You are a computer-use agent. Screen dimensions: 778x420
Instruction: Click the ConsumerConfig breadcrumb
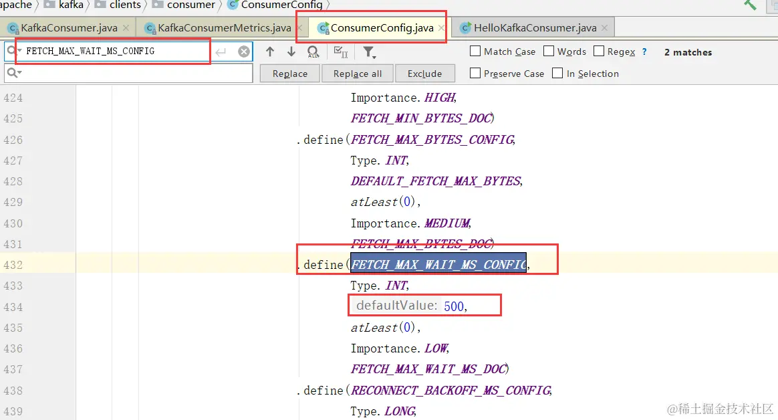282,5
